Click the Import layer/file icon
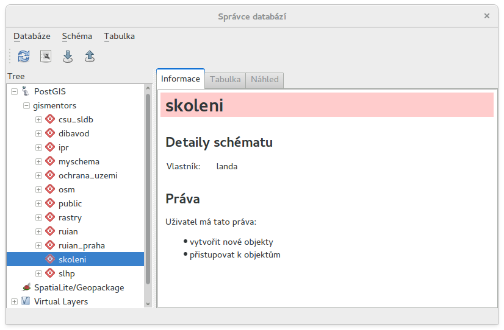Screen dimensions: 504x330 click(68, 56)
